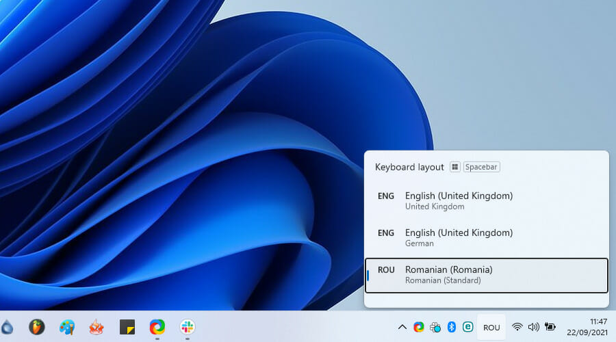Click the Slack icon in system tray
Screen dimensions: 616x342
click(x=435, y=327)
